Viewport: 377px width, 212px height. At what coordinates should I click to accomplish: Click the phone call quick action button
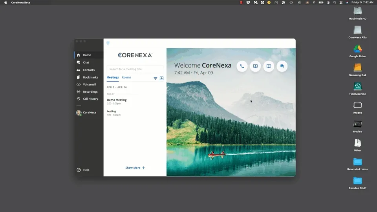[x=242, y=66]
